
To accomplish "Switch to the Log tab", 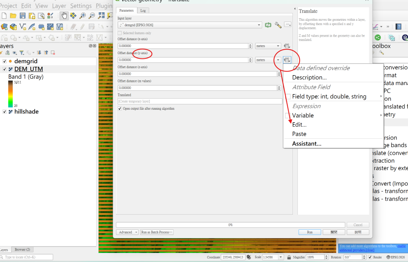I will pos(143,11).
